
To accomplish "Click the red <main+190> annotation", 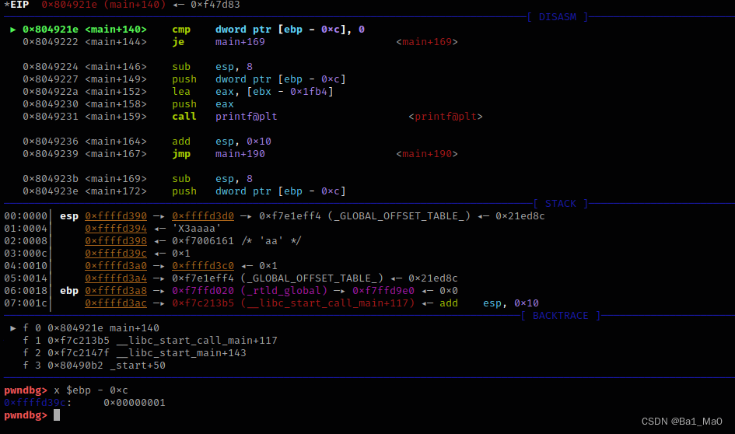I will 426,154.
